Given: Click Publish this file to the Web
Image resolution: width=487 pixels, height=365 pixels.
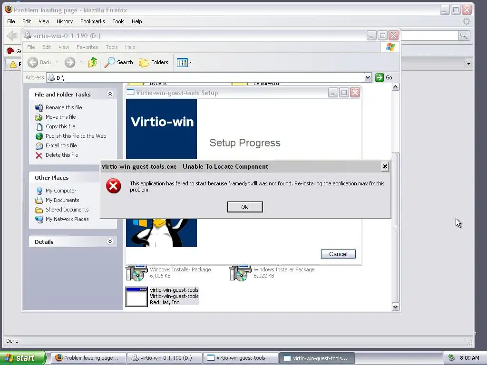Looking at the screenshot, I should point(76,136).
